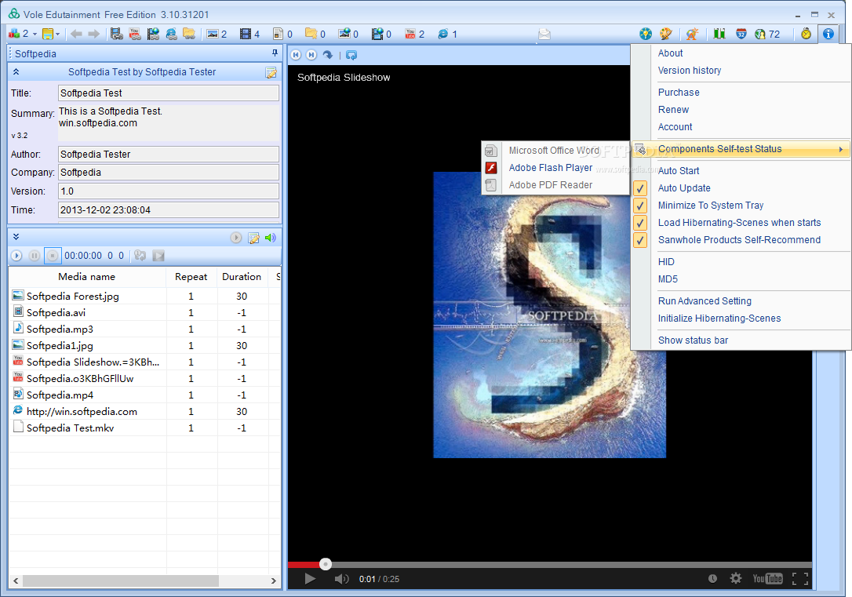Click the shield 32 icon
This screenshot has height=597, width=852.
(x=741, y=35)
